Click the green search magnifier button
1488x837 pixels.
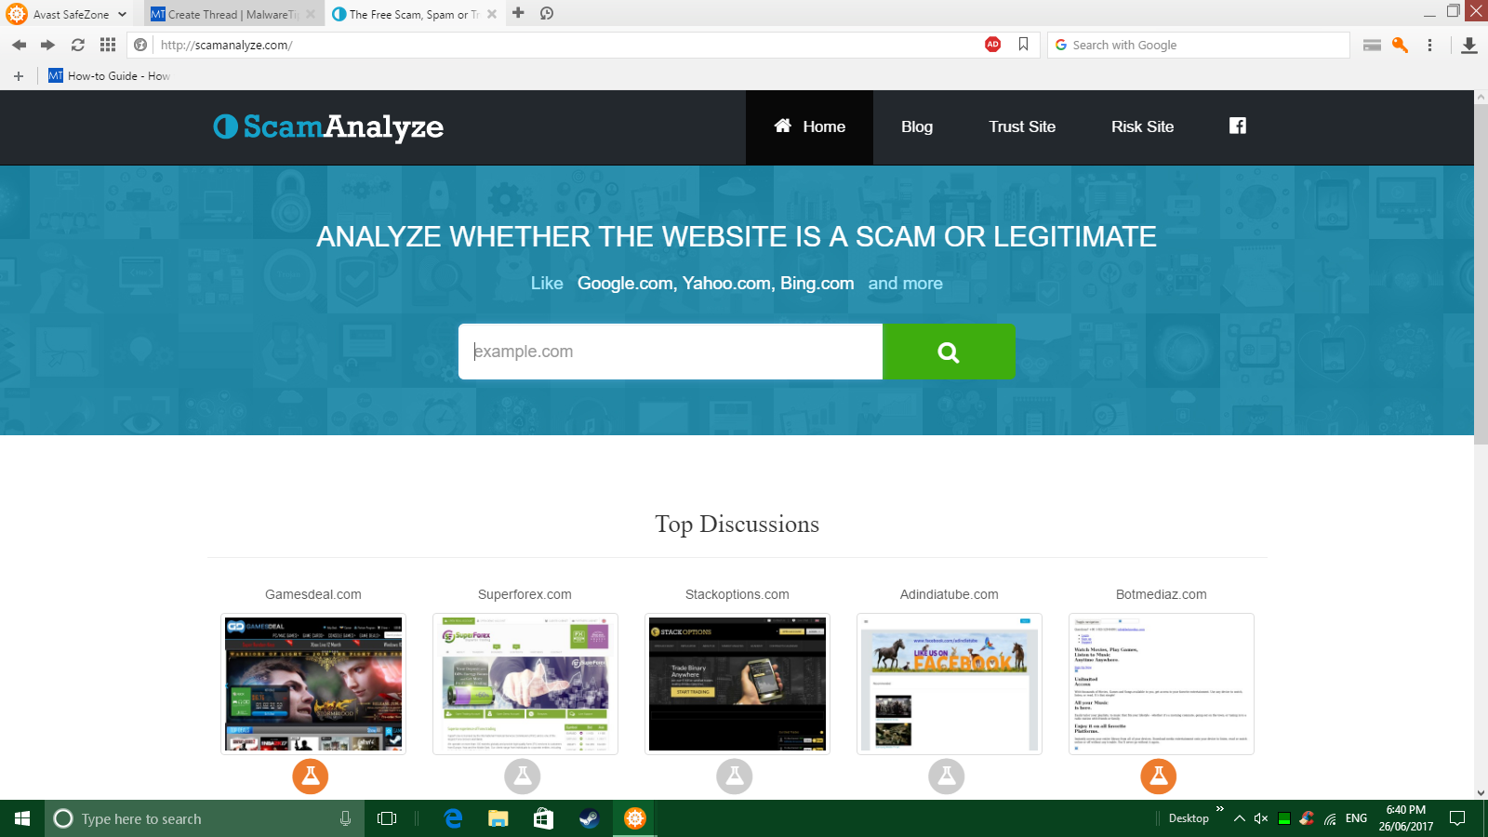[949, 352]
